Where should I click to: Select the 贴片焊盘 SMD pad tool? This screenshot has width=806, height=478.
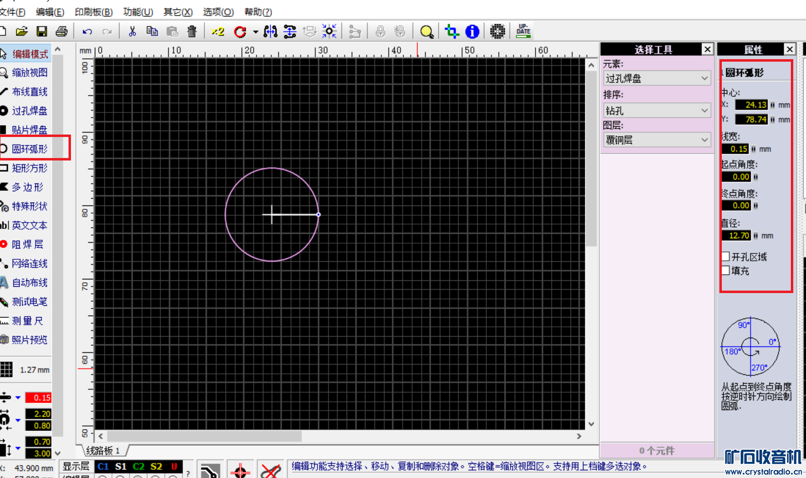[x=25, y=130]
